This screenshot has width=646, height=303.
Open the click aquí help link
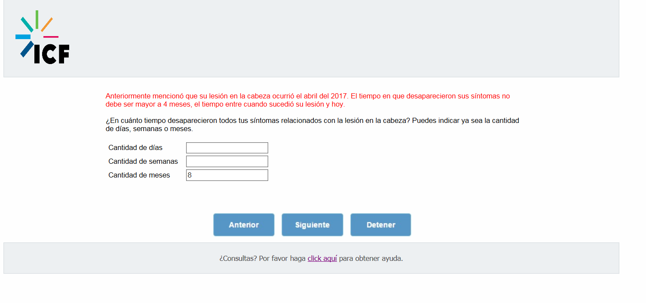click(x=322, y=258)
